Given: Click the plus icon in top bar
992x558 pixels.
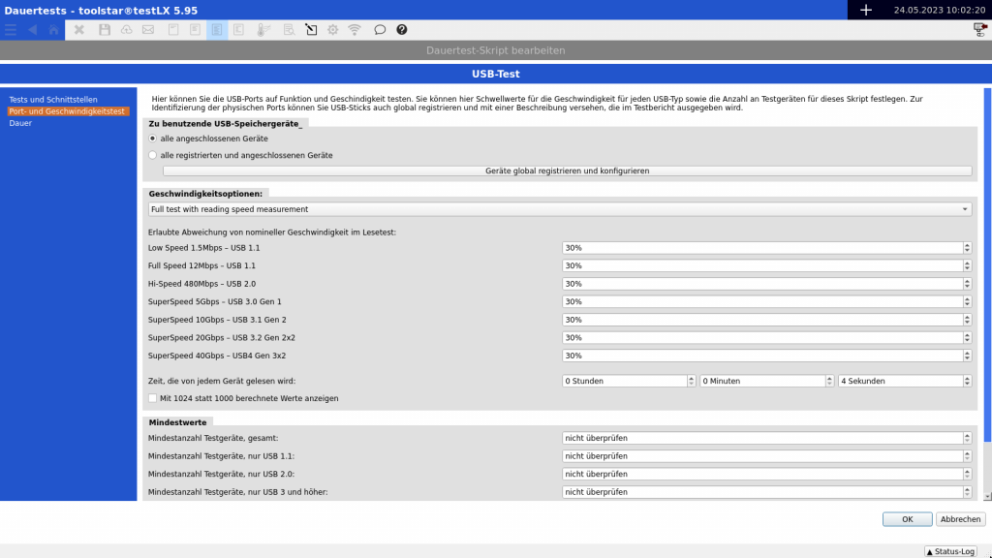Looking at the screenshot, I should coord(866,10).
